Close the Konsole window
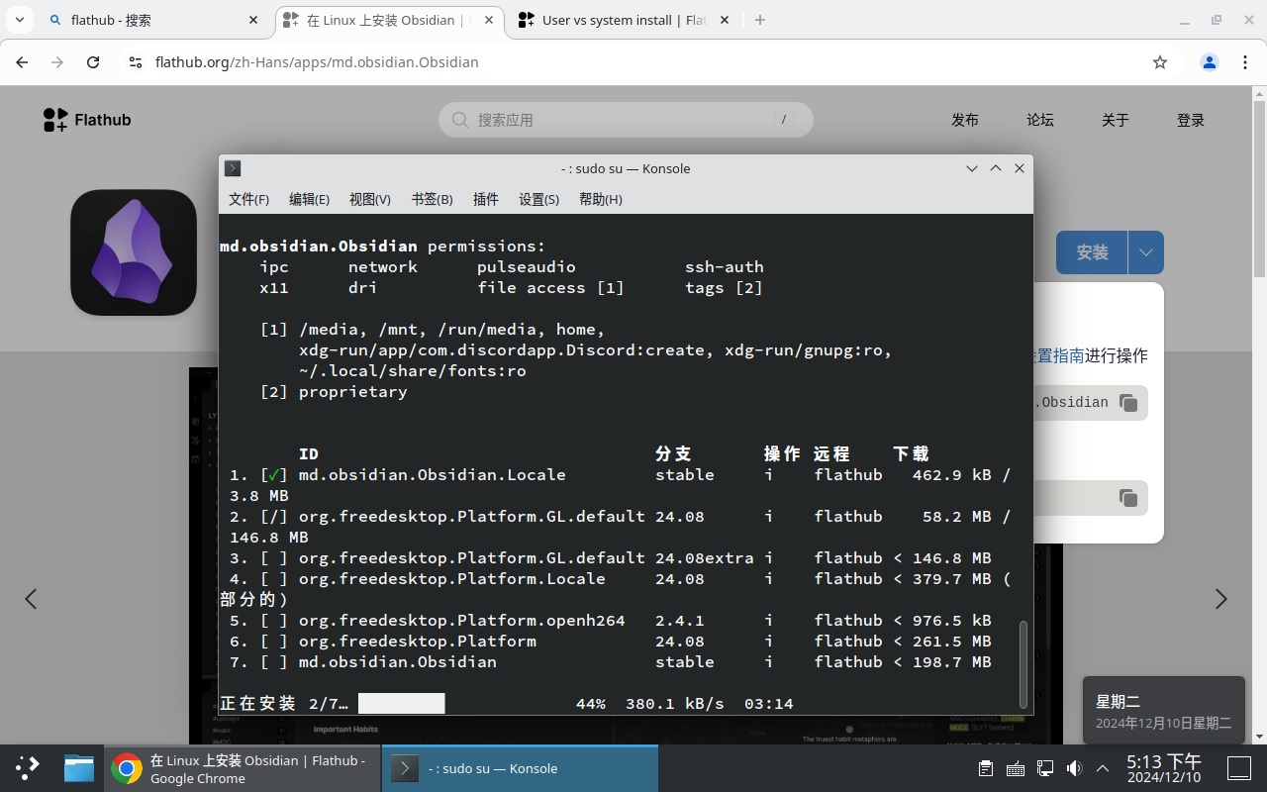 1020,168
